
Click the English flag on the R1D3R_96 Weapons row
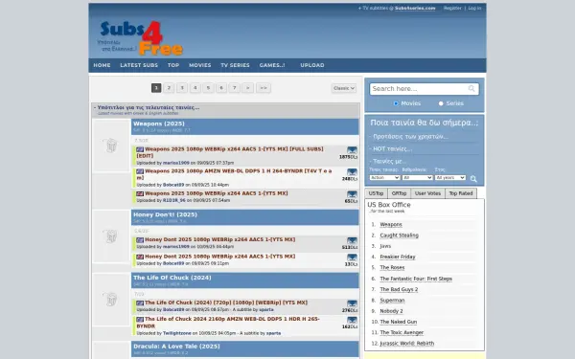coord(140,193)
